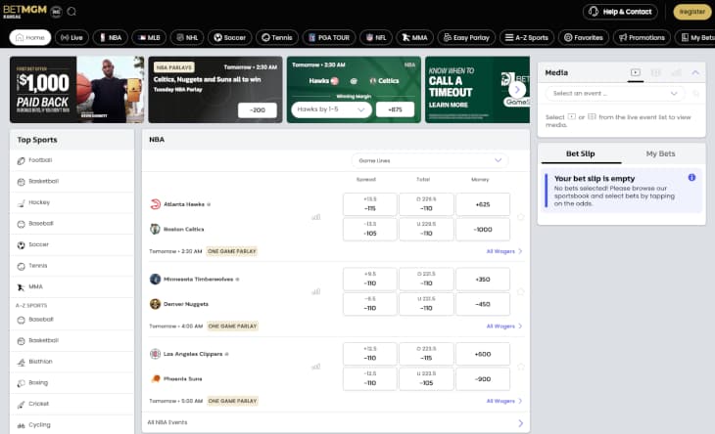715x434 pixels.
Task: Switch to the My Bets tab in bet slip
Action: (x=660, y=153)
